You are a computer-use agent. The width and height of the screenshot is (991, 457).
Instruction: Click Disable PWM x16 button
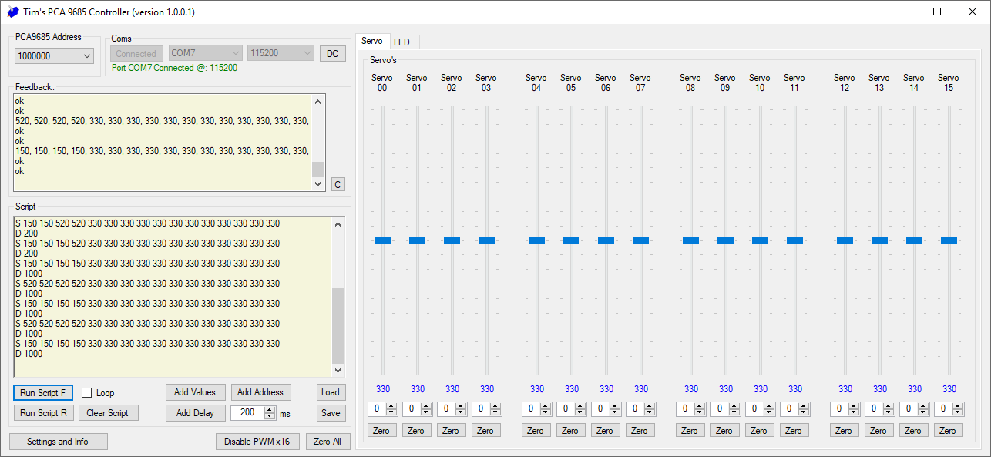pos(257,442)
